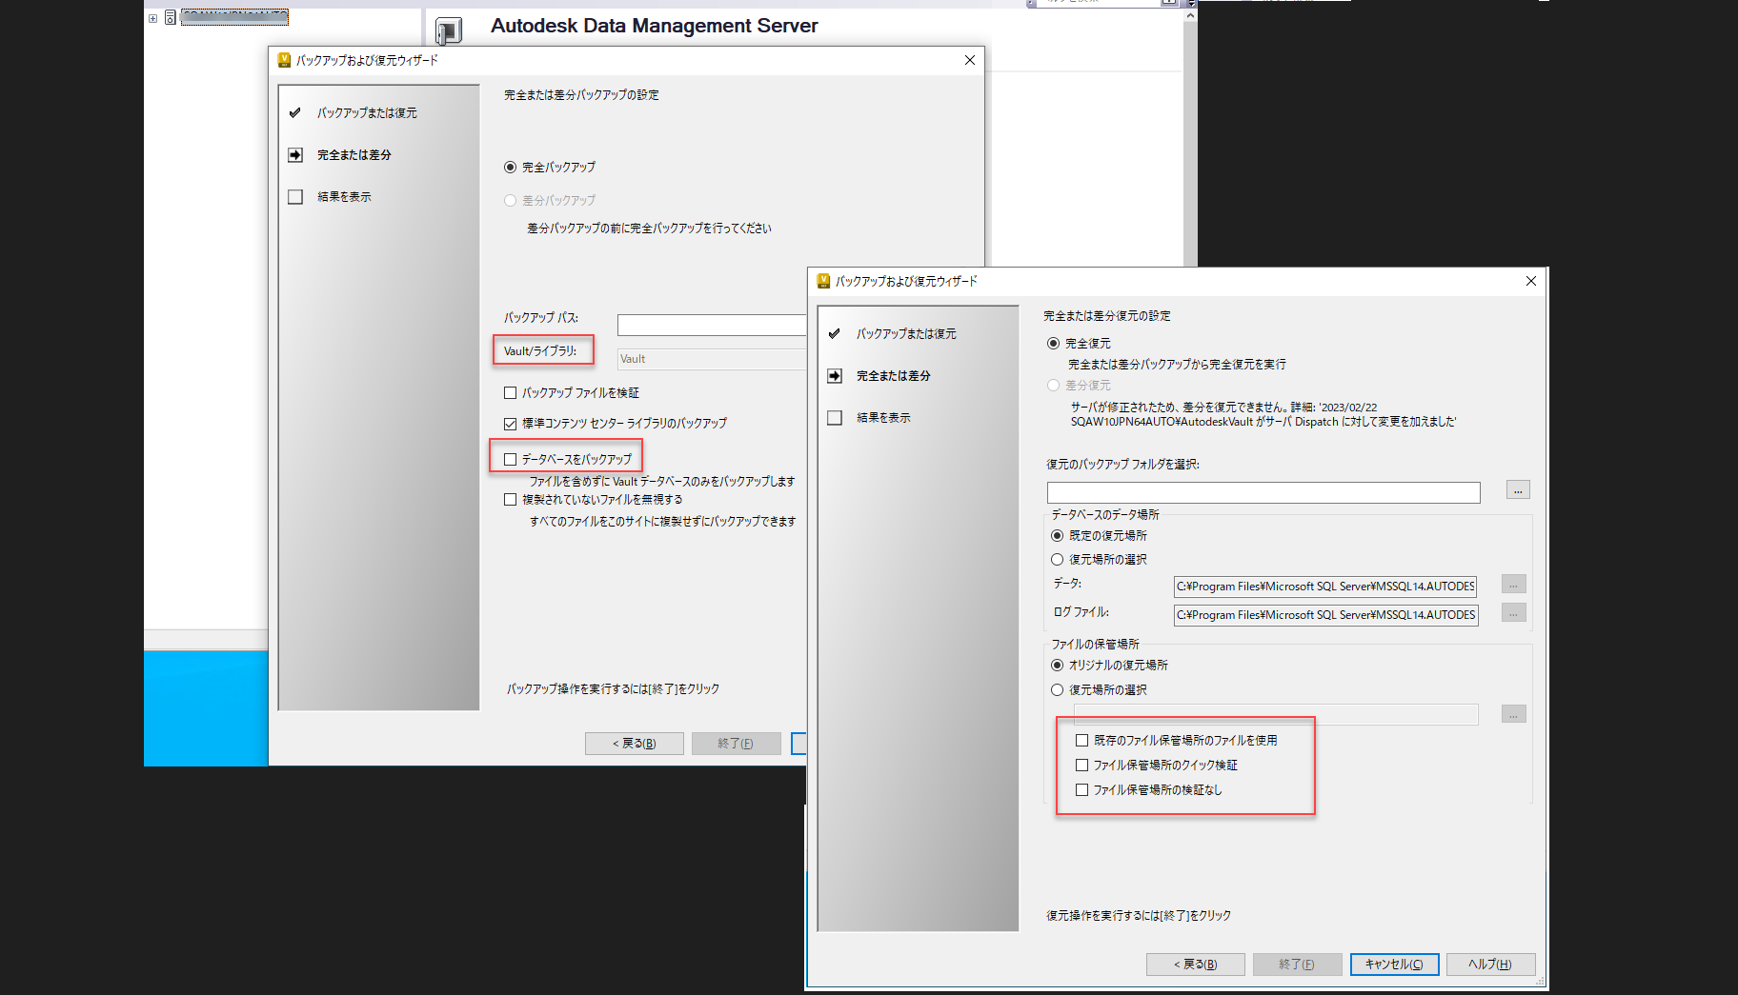Click 終了(F) in the backup wizard
The height and width of the screenshot is (995, 1738).
tap(736, 744)
